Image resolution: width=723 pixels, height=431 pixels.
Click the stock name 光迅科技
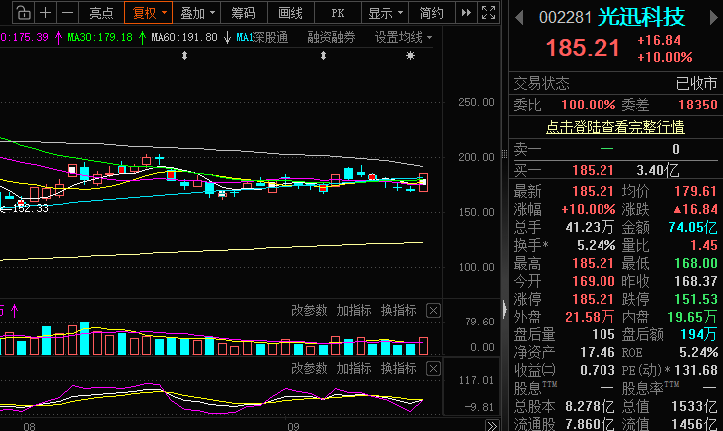641,18
